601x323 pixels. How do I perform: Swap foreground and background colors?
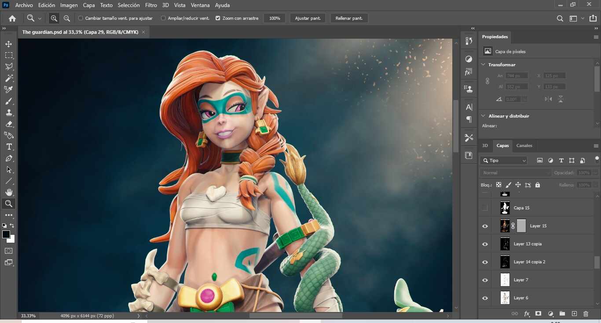point(12,226)
